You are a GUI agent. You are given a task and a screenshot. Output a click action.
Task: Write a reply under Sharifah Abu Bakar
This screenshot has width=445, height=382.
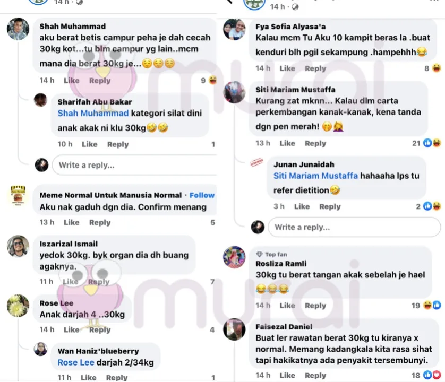(x=135, y=165)
